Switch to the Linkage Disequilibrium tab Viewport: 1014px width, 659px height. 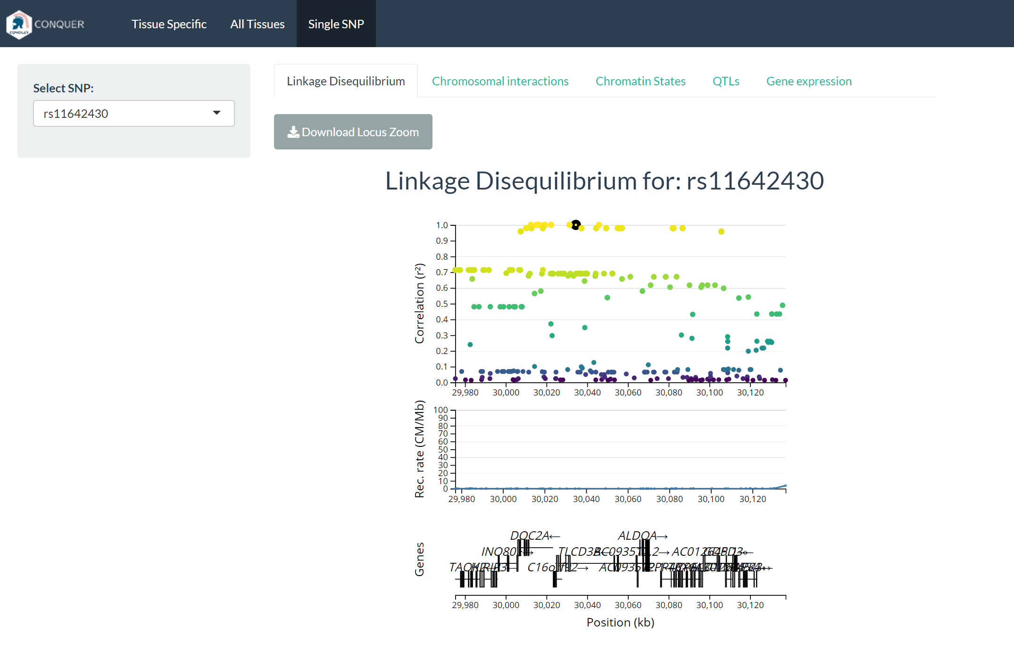pos(346,81)
